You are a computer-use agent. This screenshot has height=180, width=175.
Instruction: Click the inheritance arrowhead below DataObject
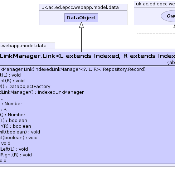[81, 25]
